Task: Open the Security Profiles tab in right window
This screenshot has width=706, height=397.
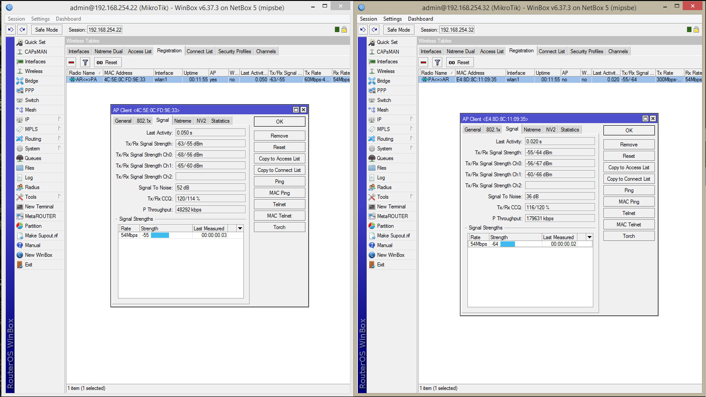Action: 586,51
